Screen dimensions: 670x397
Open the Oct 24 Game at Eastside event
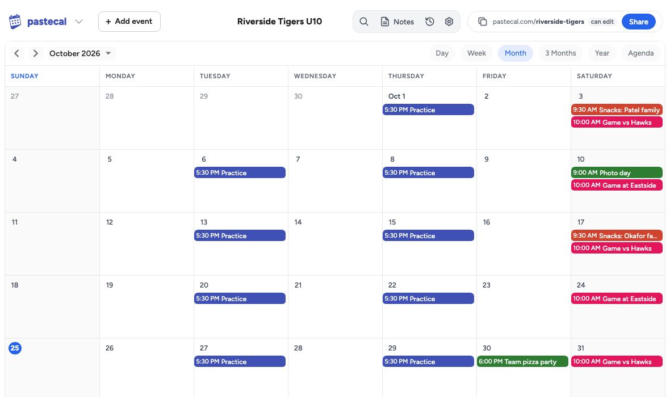tap(617, 298)
